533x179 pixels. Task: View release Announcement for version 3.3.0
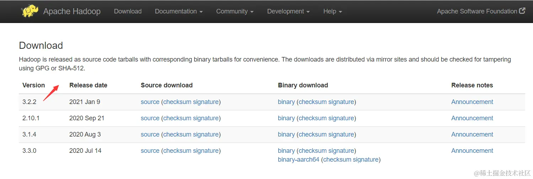(472, 151)
